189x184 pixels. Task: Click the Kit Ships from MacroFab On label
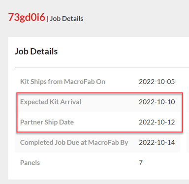(x=63, y=82)
